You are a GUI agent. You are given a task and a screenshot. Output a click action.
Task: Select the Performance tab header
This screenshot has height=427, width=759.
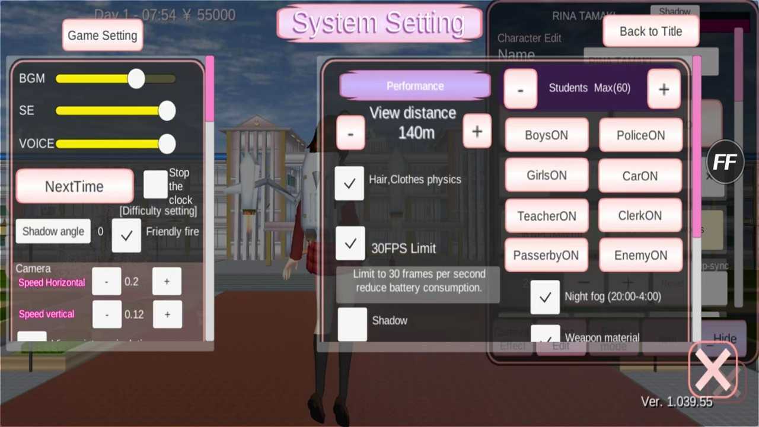[x=415, y=86]
